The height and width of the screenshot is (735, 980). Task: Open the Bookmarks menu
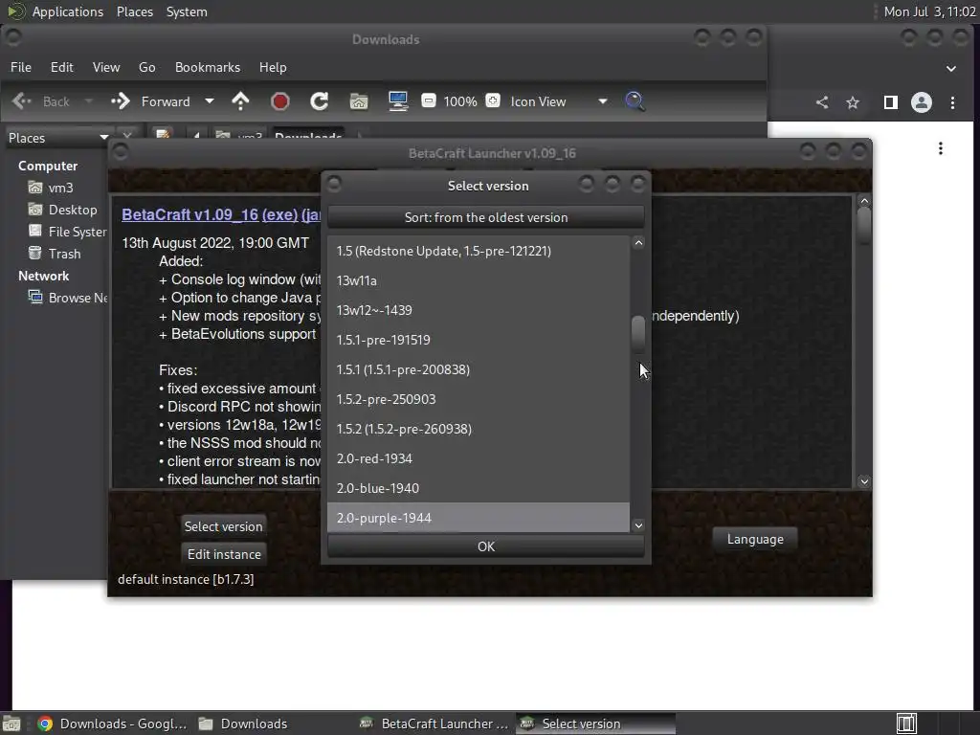[x=208, y=67]
